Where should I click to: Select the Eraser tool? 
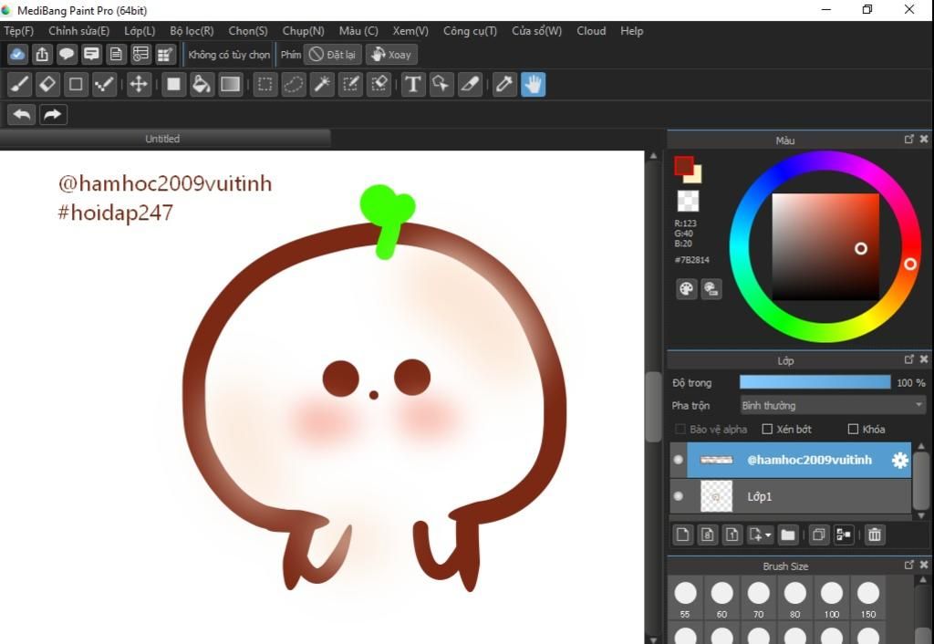click(47, 84)
